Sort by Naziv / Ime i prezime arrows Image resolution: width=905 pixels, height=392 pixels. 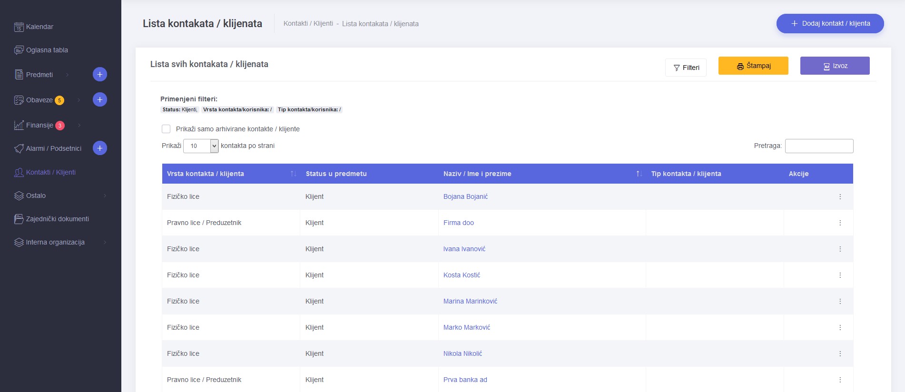(639, 174)
